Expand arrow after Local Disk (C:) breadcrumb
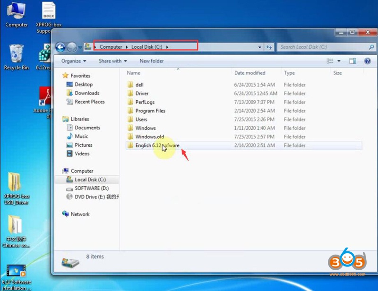Viewport: 378px width, 291px height. 167,47
